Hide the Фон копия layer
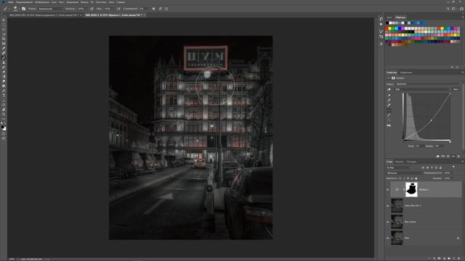The width and height of the screenshot is (465, 261). [x=387, y=222]
